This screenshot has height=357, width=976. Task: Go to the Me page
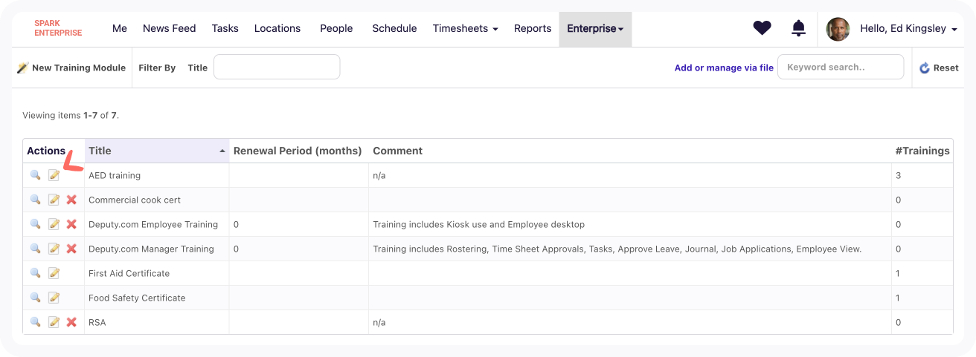(x=120, y=28)
